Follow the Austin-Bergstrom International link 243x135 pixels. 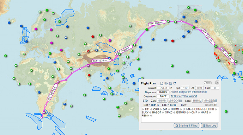[x=189, y=92]
